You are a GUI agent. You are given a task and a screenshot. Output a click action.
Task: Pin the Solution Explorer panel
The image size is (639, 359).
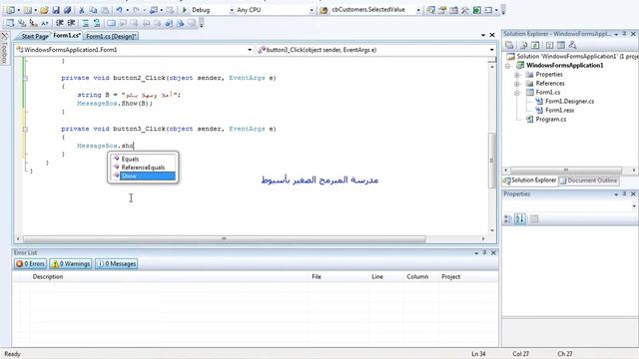[624, 34]
